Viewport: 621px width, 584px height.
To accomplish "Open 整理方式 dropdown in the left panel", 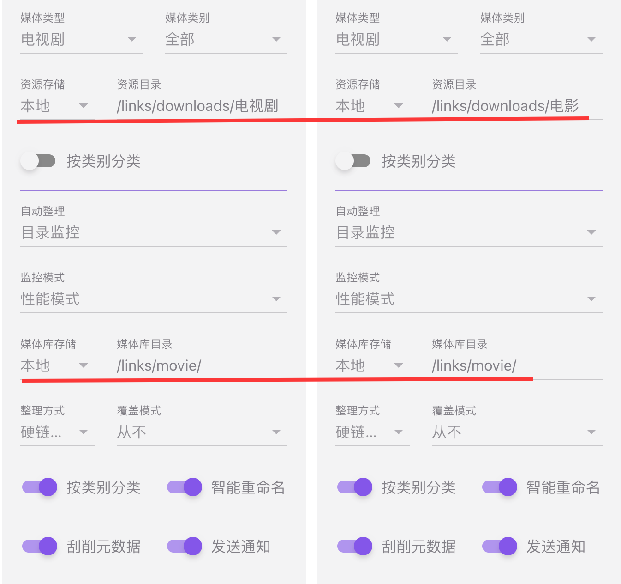I will [x=54, y=432].
